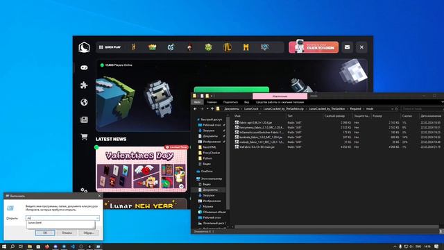Open the puzzle-piece mods section in sidebar
The image size is (444, 250).
(84, 85)
